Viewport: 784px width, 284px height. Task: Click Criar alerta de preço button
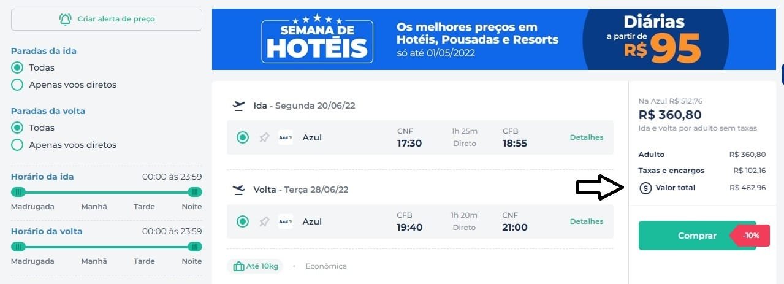click(x=107, y=19)
